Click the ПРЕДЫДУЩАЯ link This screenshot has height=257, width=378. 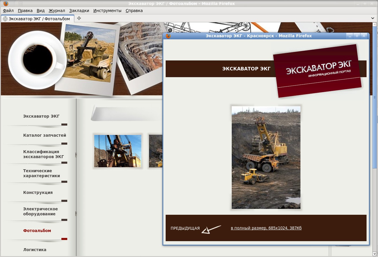[x=185, y=229]
